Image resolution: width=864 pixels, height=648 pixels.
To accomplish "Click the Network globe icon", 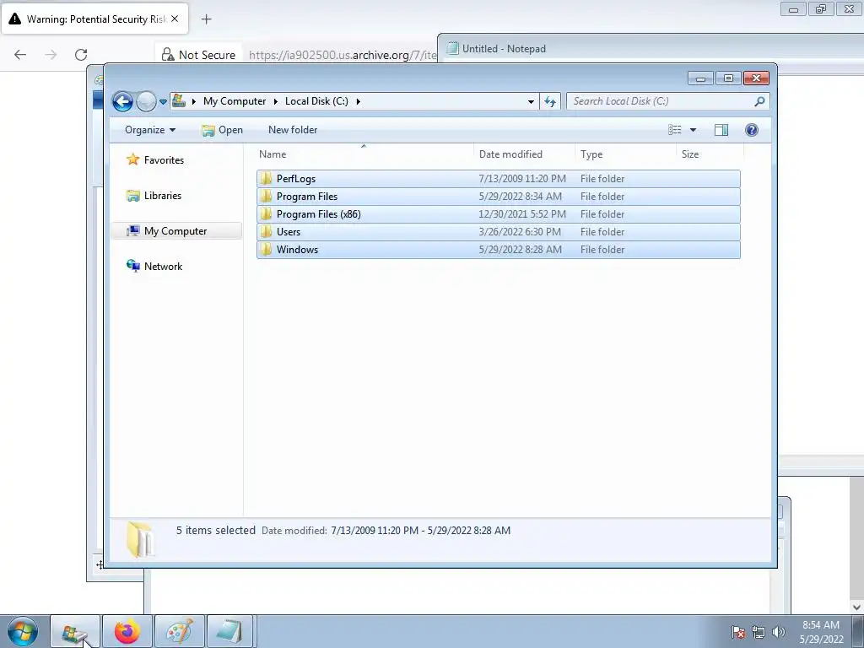I will [x=132, y=266].
